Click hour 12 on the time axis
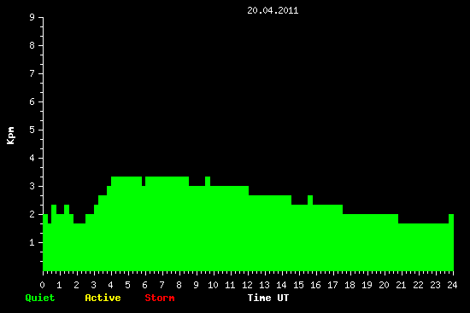Viewport: 470px width, 313px height. tap(247, 285)
